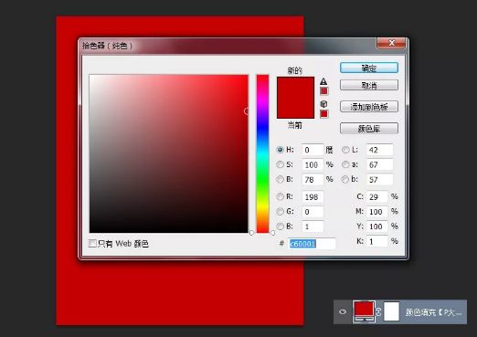The height and width of the screenshot is (337, 477).
Task: Select the gamut-safe color swatch below warning triangle
Action: click(x=323, y=91)
